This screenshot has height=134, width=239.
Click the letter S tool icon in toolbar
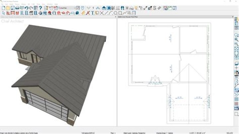point(155,8)
